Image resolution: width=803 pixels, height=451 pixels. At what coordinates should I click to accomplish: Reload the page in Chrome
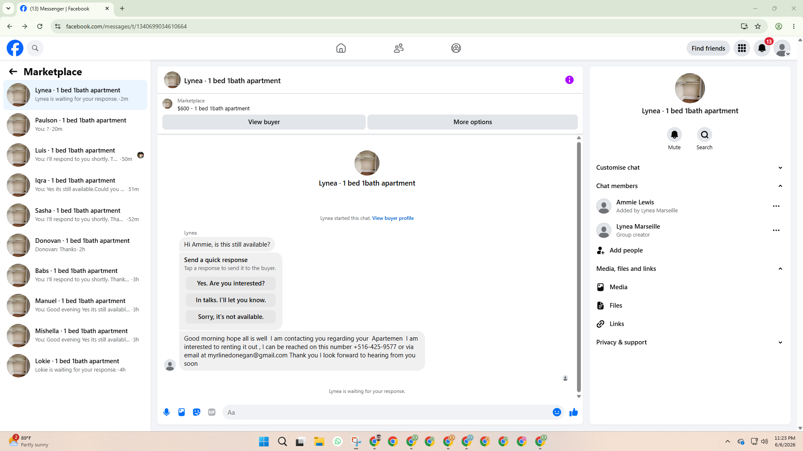pos(40,26)
